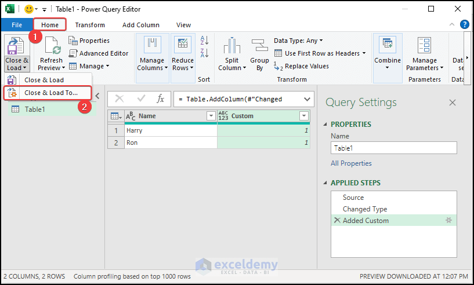The height and width of the screenshot is (285, 474).
Task: Open the All Properties link
Action: click(x=351, y=163)
